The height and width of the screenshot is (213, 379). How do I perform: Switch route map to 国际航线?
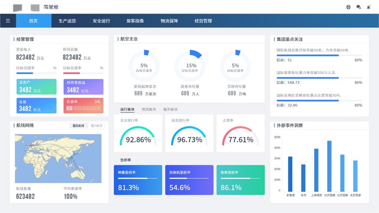(x=78, y=126)
